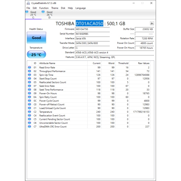Select the Spin-Up Time attribute name

46,75
